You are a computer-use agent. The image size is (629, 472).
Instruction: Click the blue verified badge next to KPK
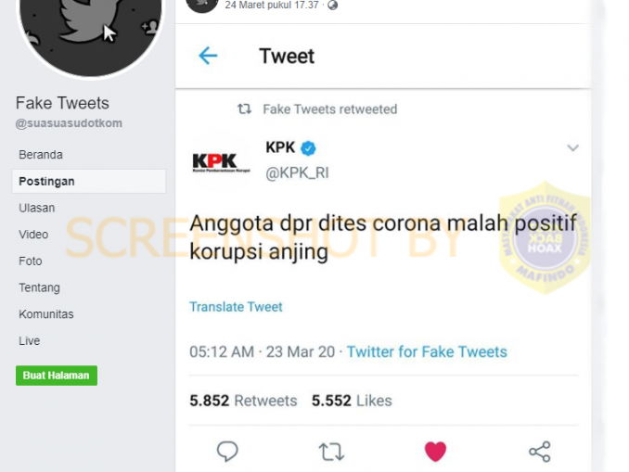point(308,148)
